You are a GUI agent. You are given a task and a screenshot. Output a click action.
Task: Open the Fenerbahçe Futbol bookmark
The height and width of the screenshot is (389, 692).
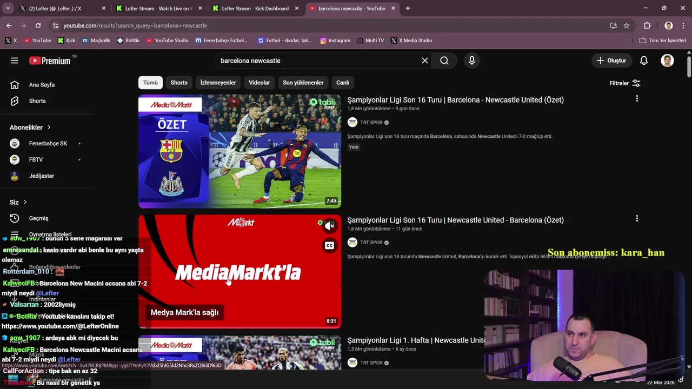(221, 41)
